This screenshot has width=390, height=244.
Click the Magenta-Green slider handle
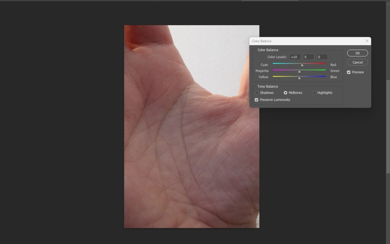(299, 72)
